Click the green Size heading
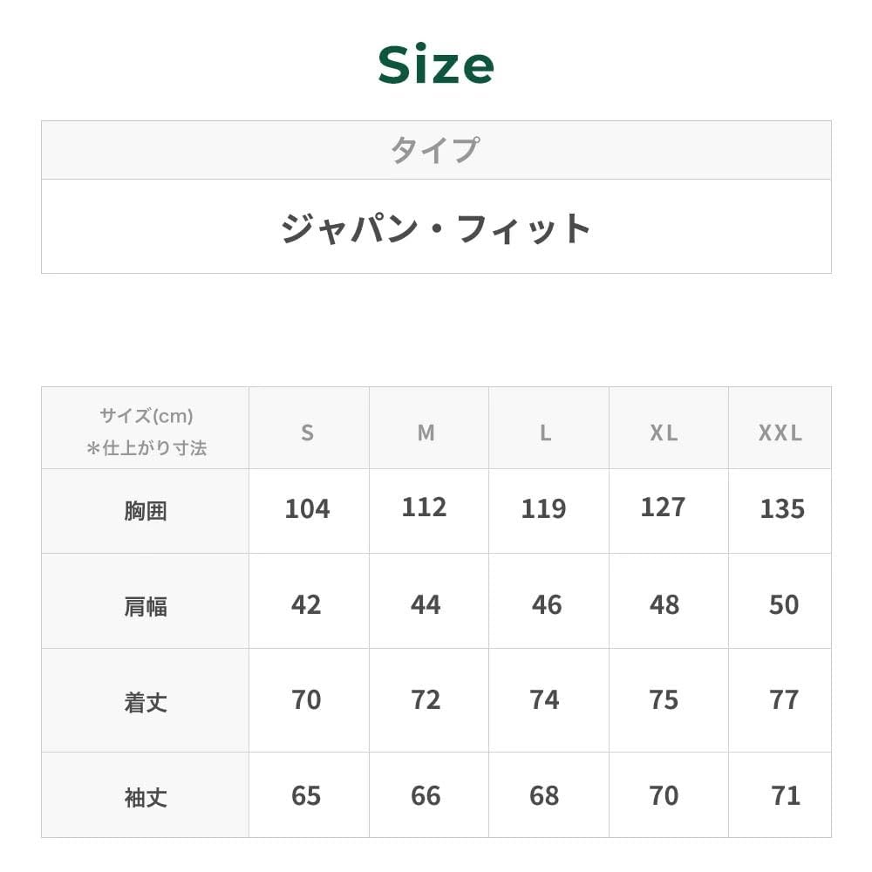This screenshot has width=872, height=872. 436,65
